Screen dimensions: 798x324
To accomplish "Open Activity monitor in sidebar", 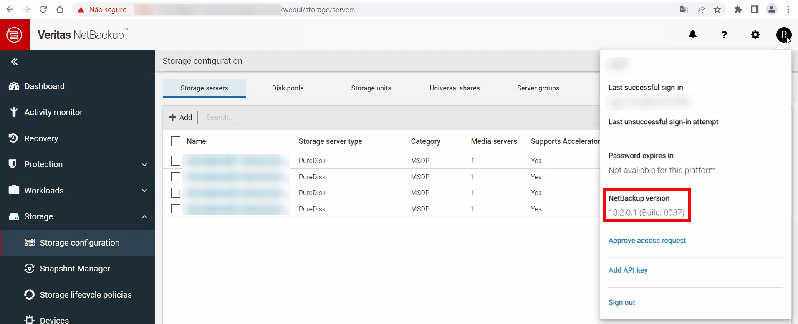I will point(53,112).
